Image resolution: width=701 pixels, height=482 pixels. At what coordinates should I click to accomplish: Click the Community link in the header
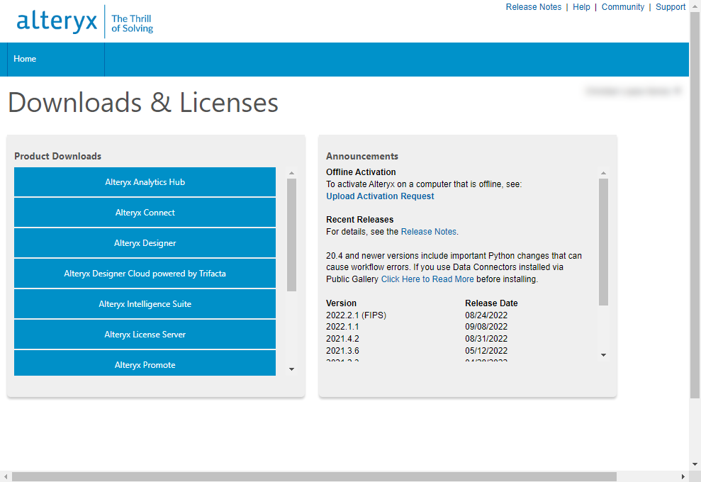pos(622,6)
